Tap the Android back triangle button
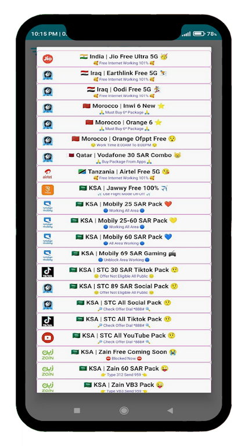The image size is (252, 446). point(170,411)
